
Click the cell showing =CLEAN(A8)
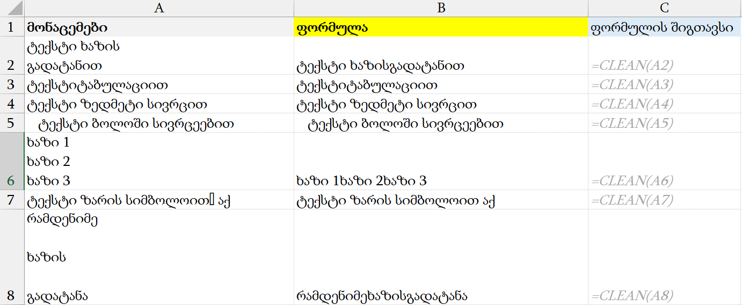[665, 295]
